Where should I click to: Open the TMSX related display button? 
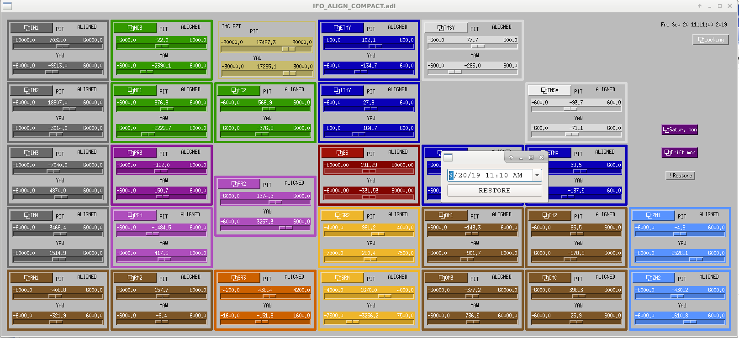coord(549,90)
